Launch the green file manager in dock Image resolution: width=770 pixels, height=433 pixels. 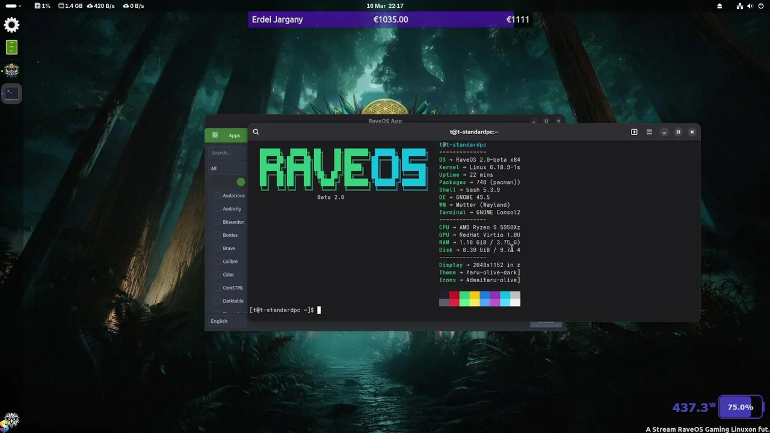[11, 47]
